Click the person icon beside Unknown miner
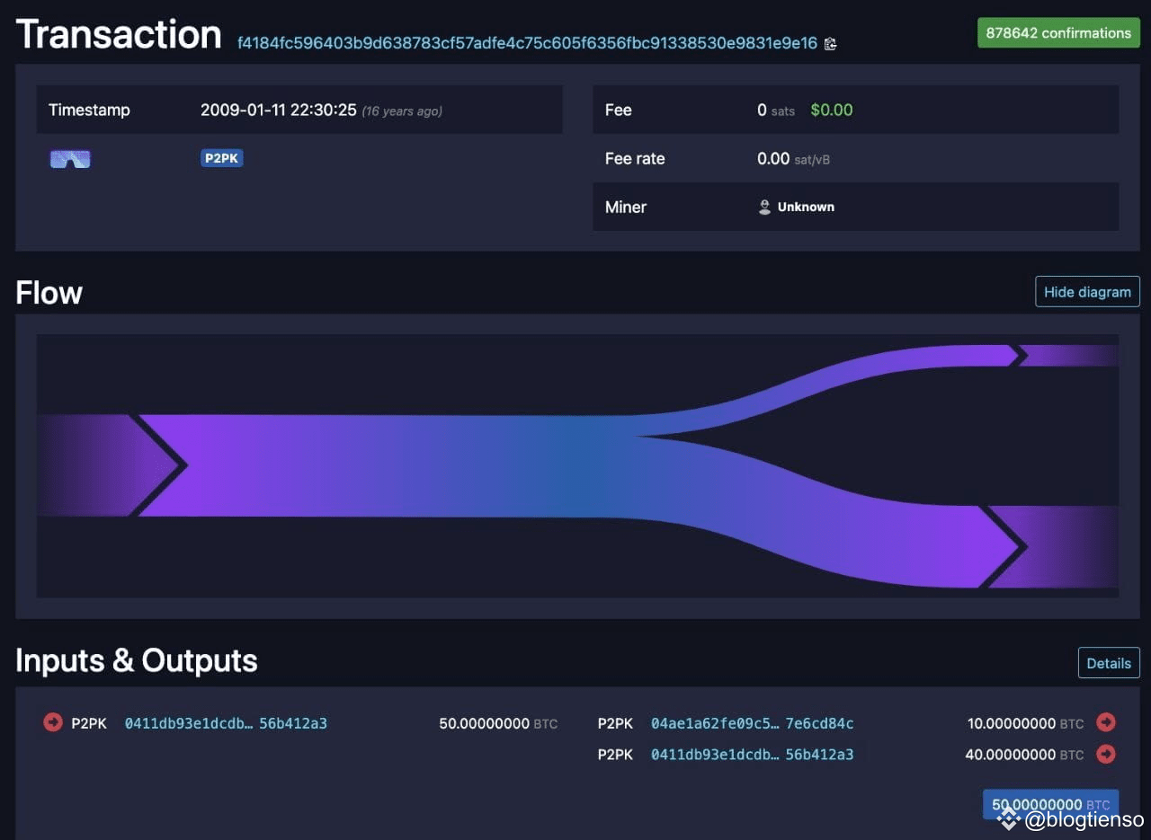This screenshot has height=840, width=1151. click(x=763, y=207)
